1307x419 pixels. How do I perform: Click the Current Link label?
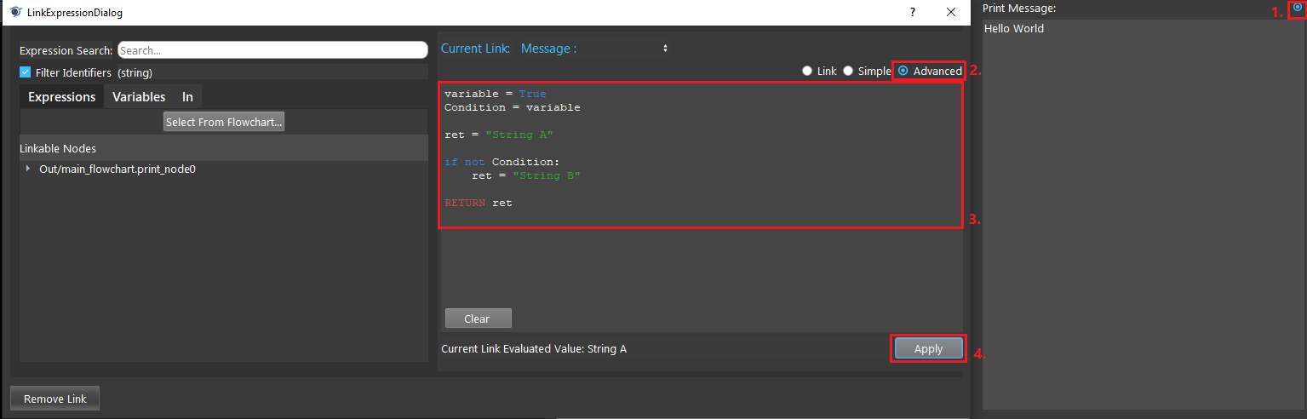click(475, 49)
